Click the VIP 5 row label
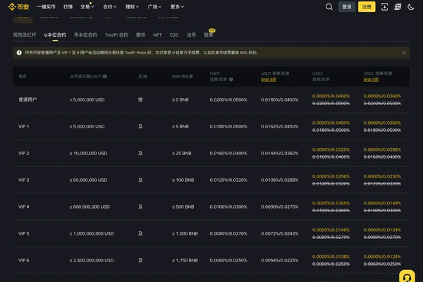 tap(24, 233)
